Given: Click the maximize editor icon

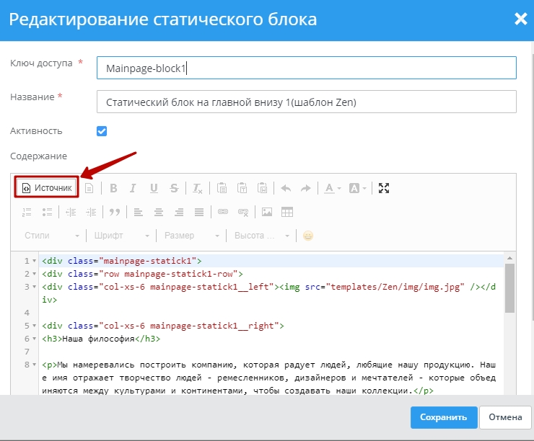Looking at the screenshot, I should click(384, 188).
